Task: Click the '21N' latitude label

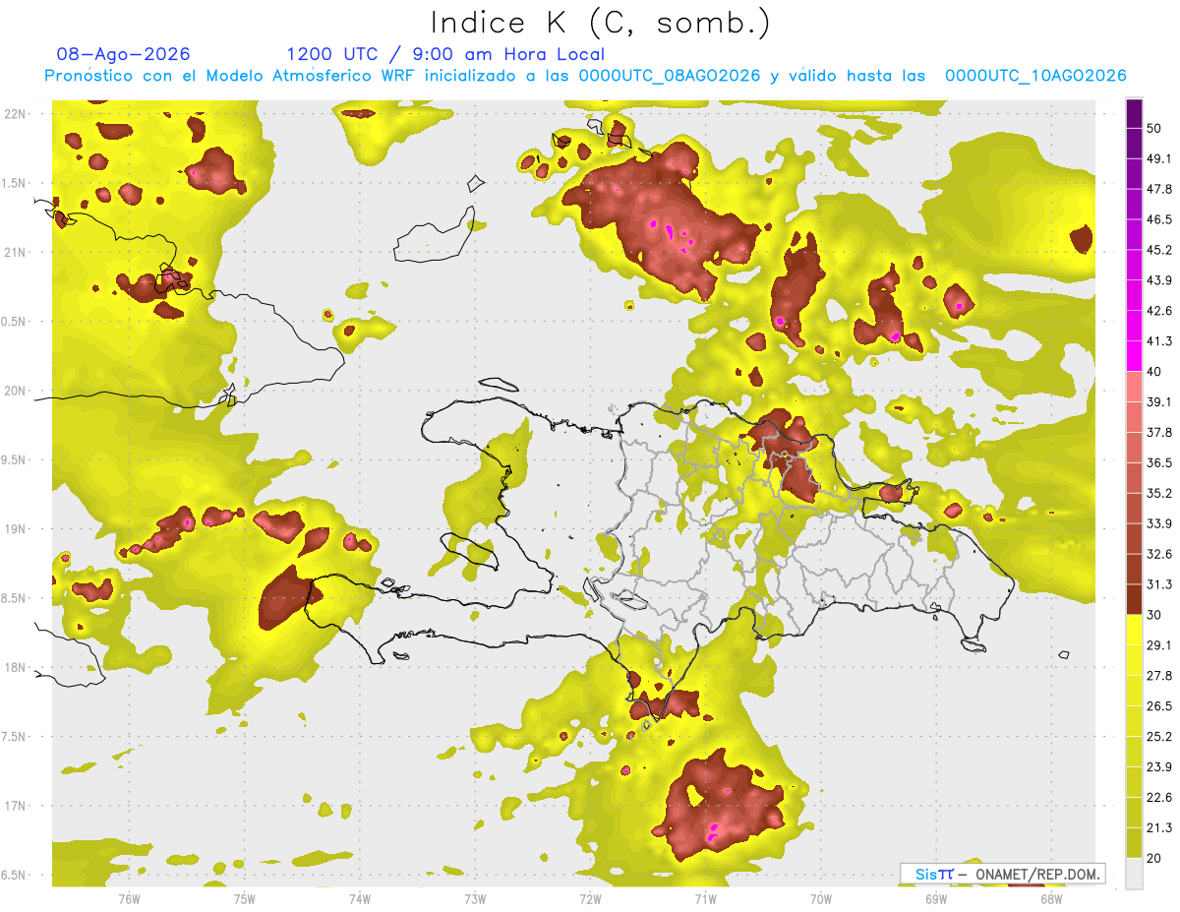Action: tap(15, 252)
